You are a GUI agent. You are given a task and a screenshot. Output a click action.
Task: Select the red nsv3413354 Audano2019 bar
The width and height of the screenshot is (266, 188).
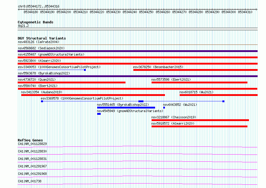pyautogui.click(x=93, y=95)
